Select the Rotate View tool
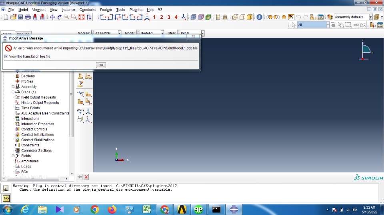Image resolution: width=384 pixels, height=215 pixels. coord(60,17)
